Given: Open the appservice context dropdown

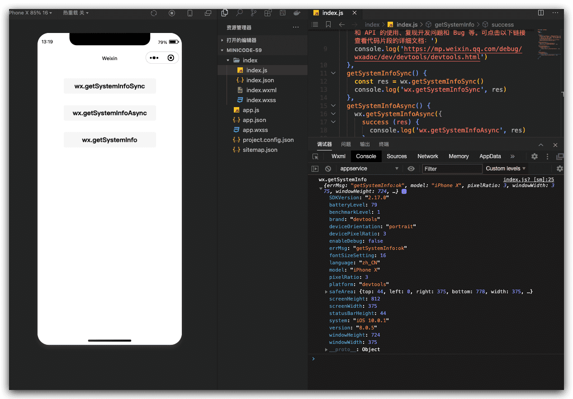Looking at the screenshot, I should pyautogui.click(x=369, y=169).
